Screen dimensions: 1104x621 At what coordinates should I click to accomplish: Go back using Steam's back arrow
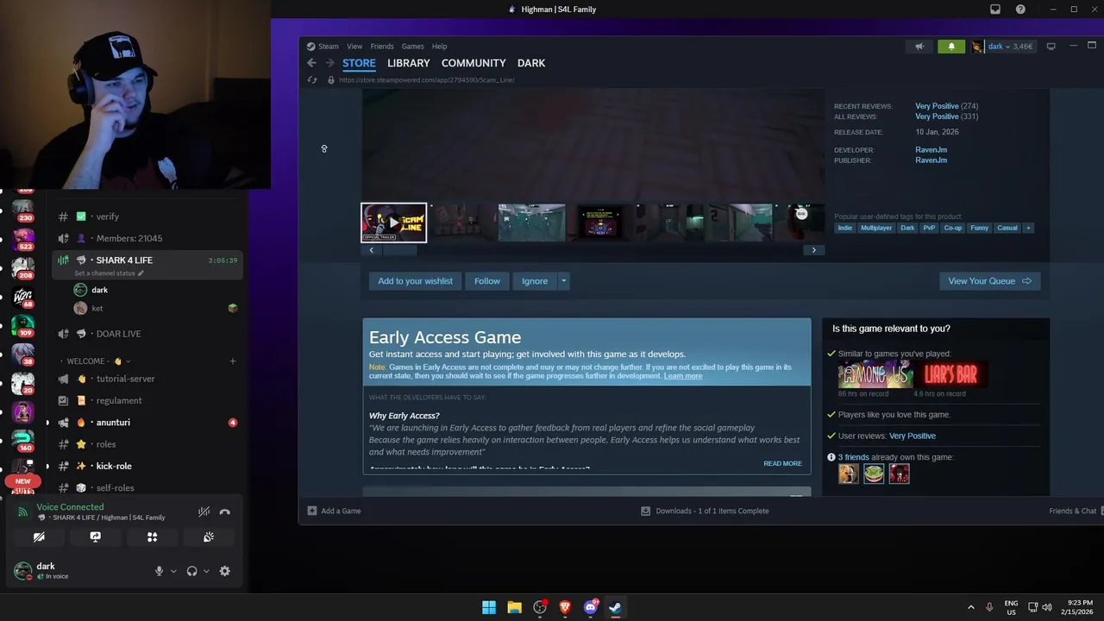pos(311,63)
